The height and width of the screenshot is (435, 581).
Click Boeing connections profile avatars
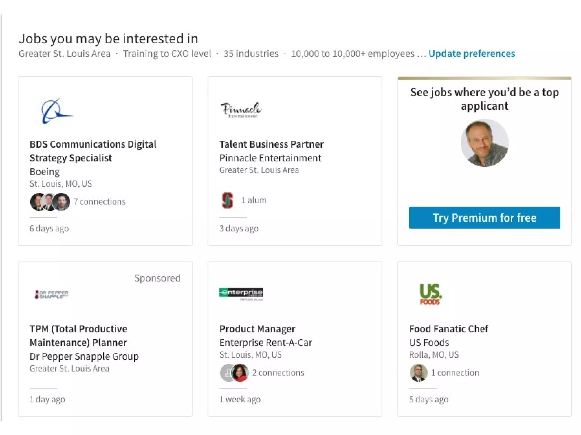[x=50, y=202]
